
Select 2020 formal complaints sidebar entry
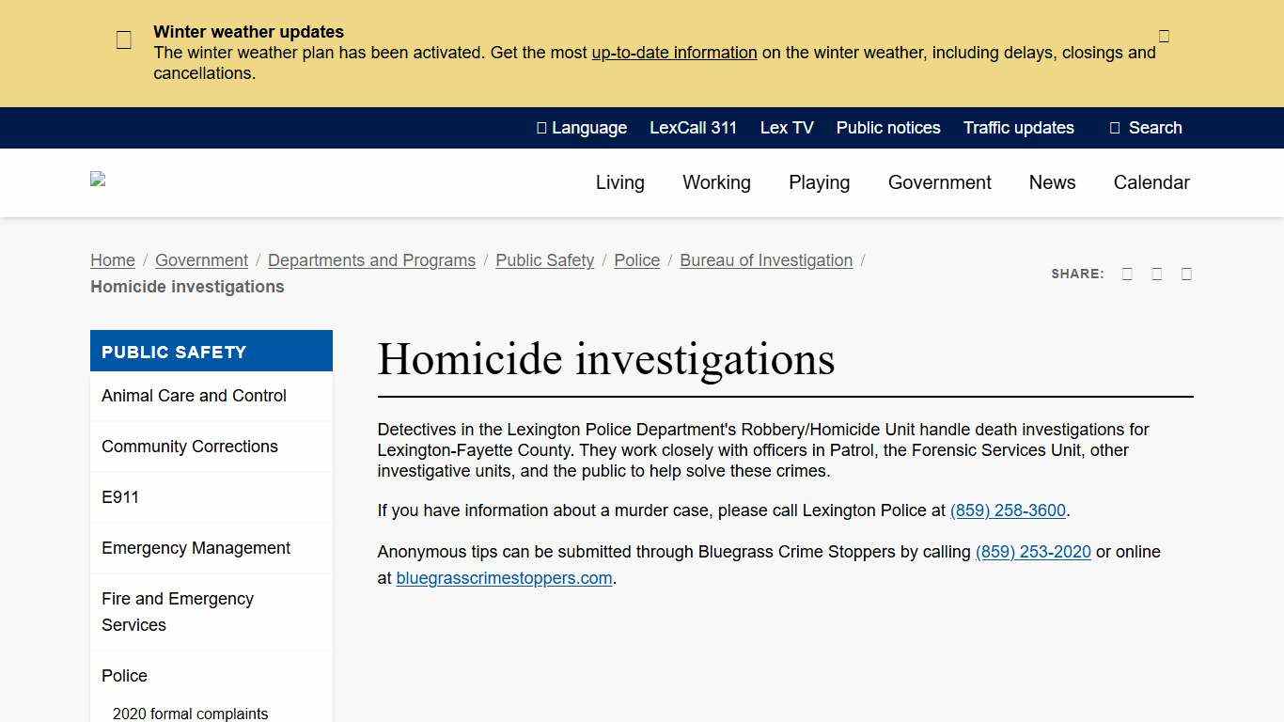(x=190, y=714)
